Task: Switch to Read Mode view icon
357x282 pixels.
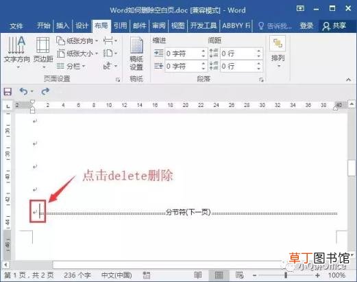Action: tap(198, 275)
